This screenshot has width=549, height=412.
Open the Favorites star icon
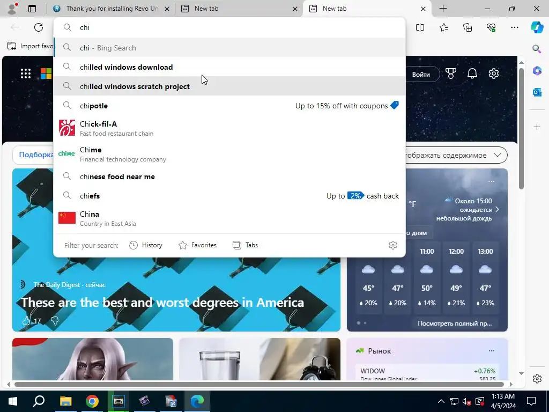pyautogui.click(x=443, y=27)
